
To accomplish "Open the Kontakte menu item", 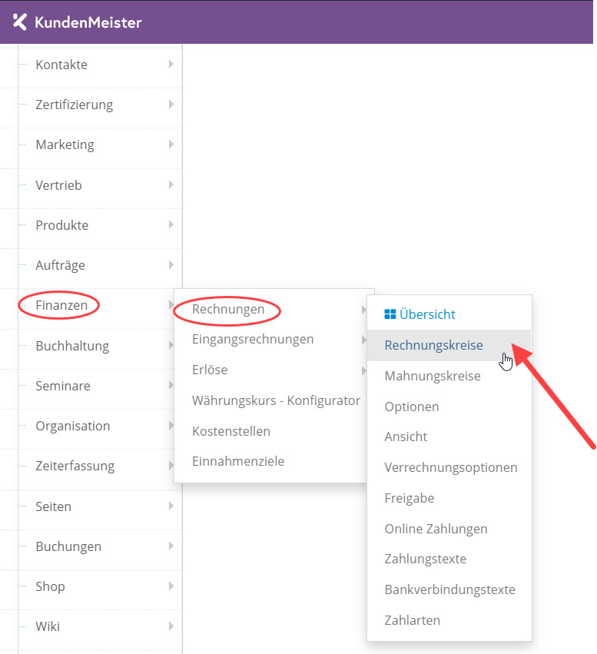I will [x=61, y=65].
